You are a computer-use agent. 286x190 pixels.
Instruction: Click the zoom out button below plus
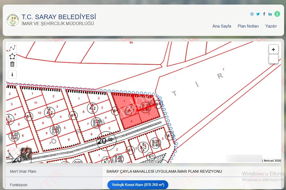click(x=273, y=59)
